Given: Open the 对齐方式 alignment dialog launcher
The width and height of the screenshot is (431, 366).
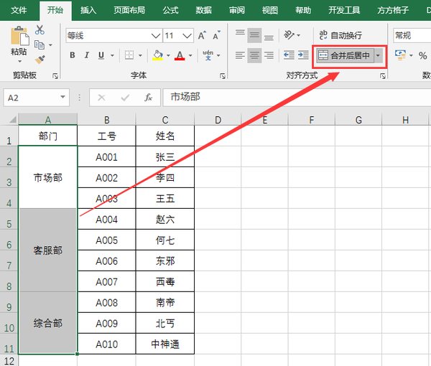Looking at the screenshot, I should point(383,76).
